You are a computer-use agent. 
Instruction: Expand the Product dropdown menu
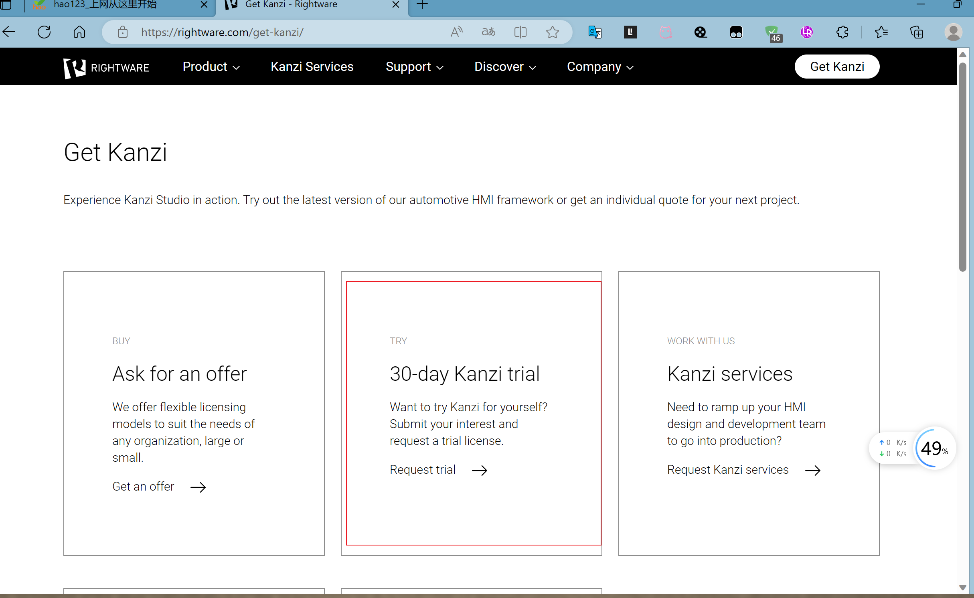click(211, 67)
